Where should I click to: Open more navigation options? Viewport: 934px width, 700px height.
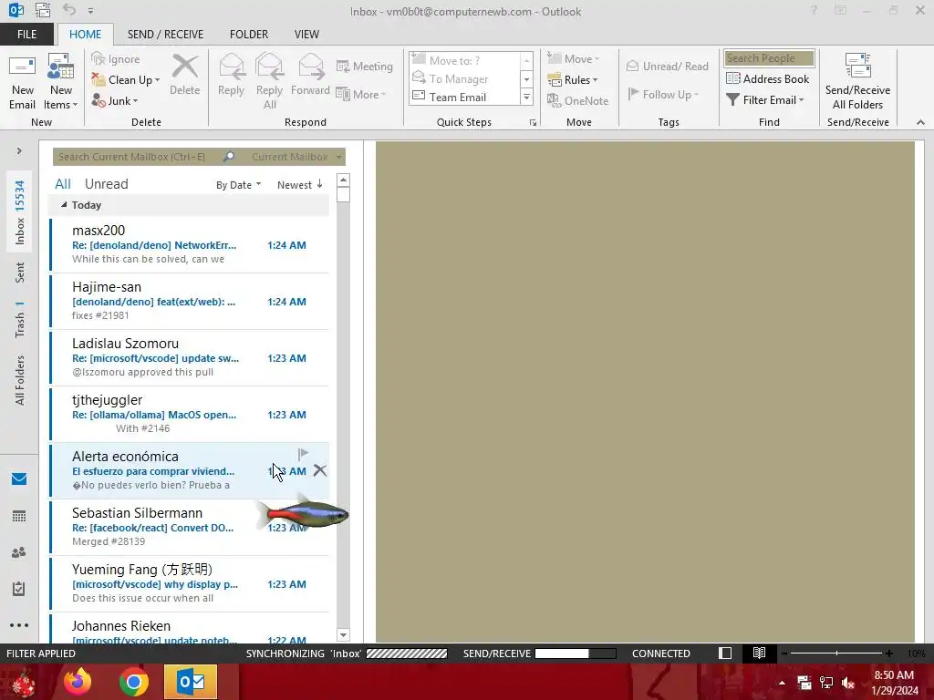coord(19,625)
